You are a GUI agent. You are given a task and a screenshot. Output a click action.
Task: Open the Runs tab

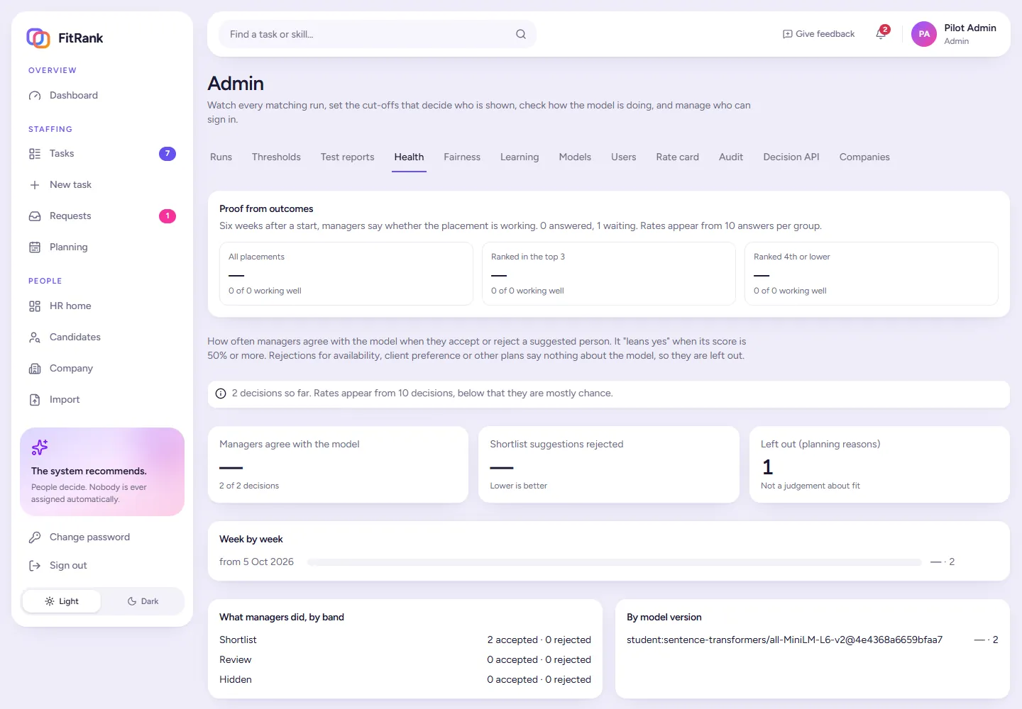[x=221, y=157]
